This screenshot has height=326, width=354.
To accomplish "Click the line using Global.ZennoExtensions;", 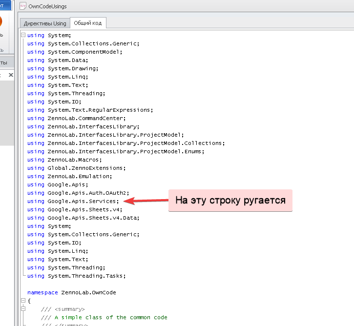I will pos(76,168).
